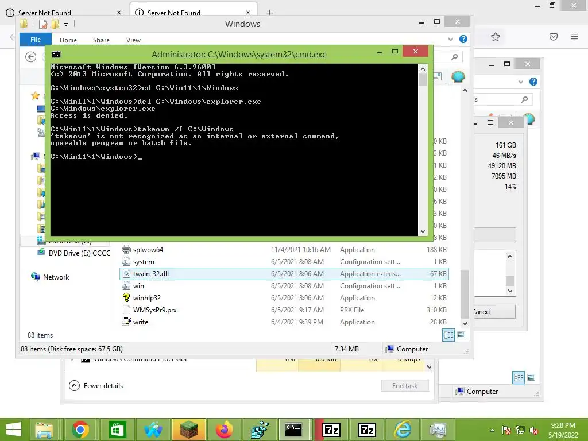Close the second Server Not Found tab
Screen dimensions: 588x441
click(248, 13)
